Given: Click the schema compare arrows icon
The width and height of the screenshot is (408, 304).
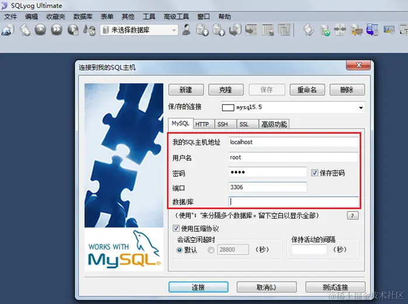Looking at the screenshot, I should click(340, 30).
